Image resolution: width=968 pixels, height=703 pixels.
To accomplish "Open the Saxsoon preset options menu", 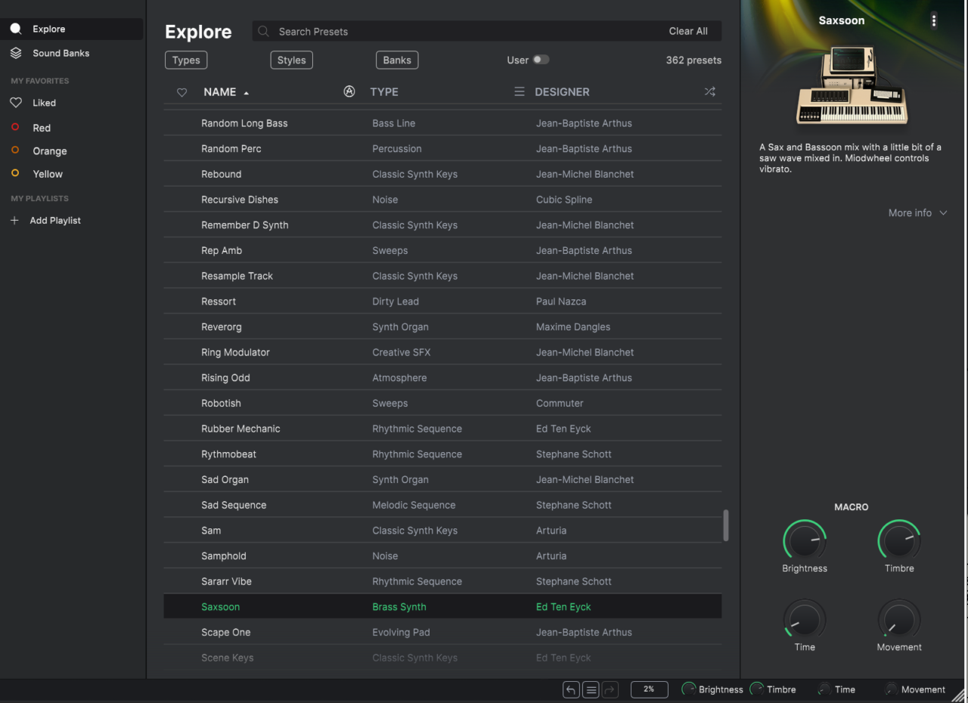I will click(x=934, y=20).
